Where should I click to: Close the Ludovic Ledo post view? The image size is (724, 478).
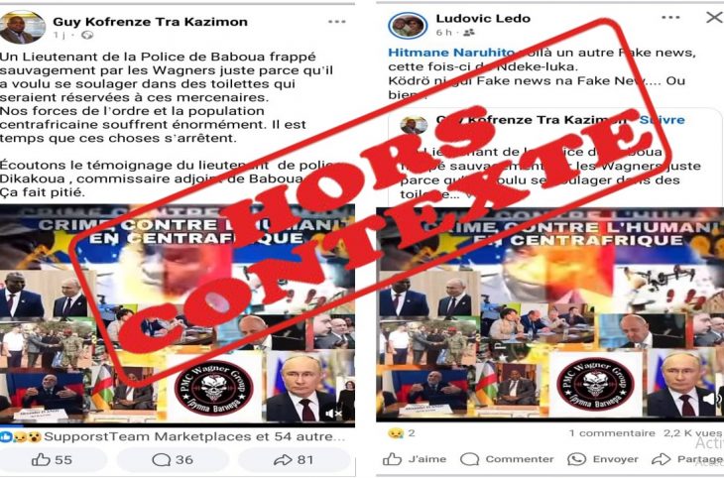coord(715,18)
